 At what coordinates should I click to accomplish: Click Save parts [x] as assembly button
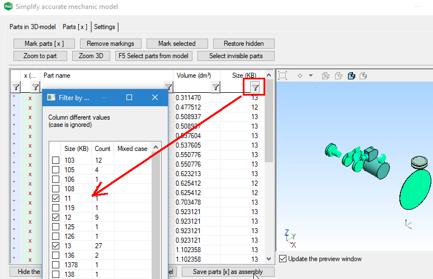[228, 272]
